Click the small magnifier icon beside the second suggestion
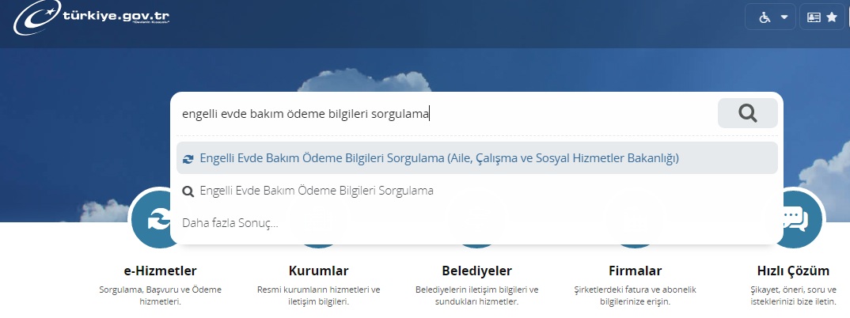The height and width of the screenshot is (318, 850). (188, 191)
